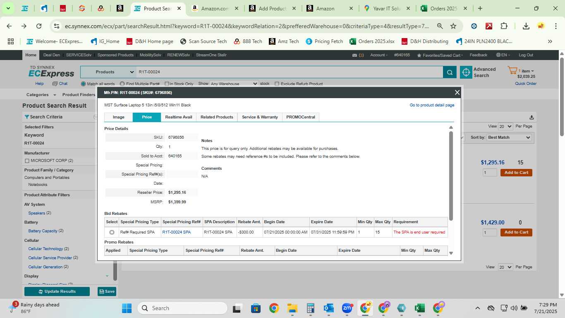Screen dimensions: 565x318
Task: Select Match all words radio button
Action: point(83,84)
